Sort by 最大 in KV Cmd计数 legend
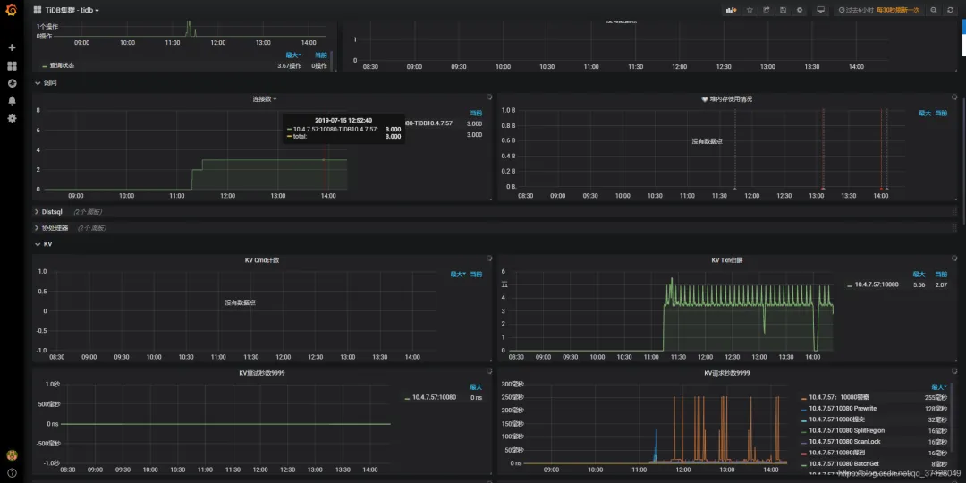The height and width of the screenshot is (483, 966). 458,275
